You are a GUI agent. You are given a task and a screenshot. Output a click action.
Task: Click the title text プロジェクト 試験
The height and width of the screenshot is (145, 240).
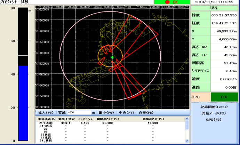click(14, 2)
